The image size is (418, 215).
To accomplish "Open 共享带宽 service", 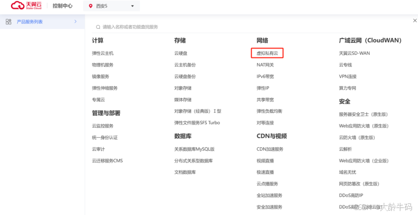I will [x=265, y=100].
